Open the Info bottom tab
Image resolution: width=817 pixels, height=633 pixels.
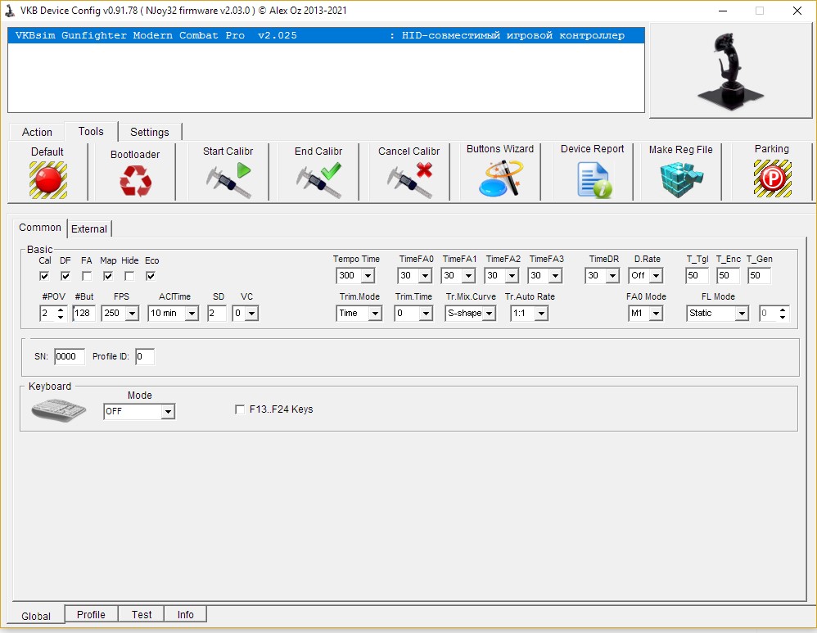click(x=186, y=614)
